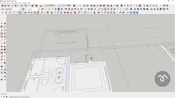Expand the Rectangle tool dropdown arrow
175x98 pixels.
tap(22, 13)
